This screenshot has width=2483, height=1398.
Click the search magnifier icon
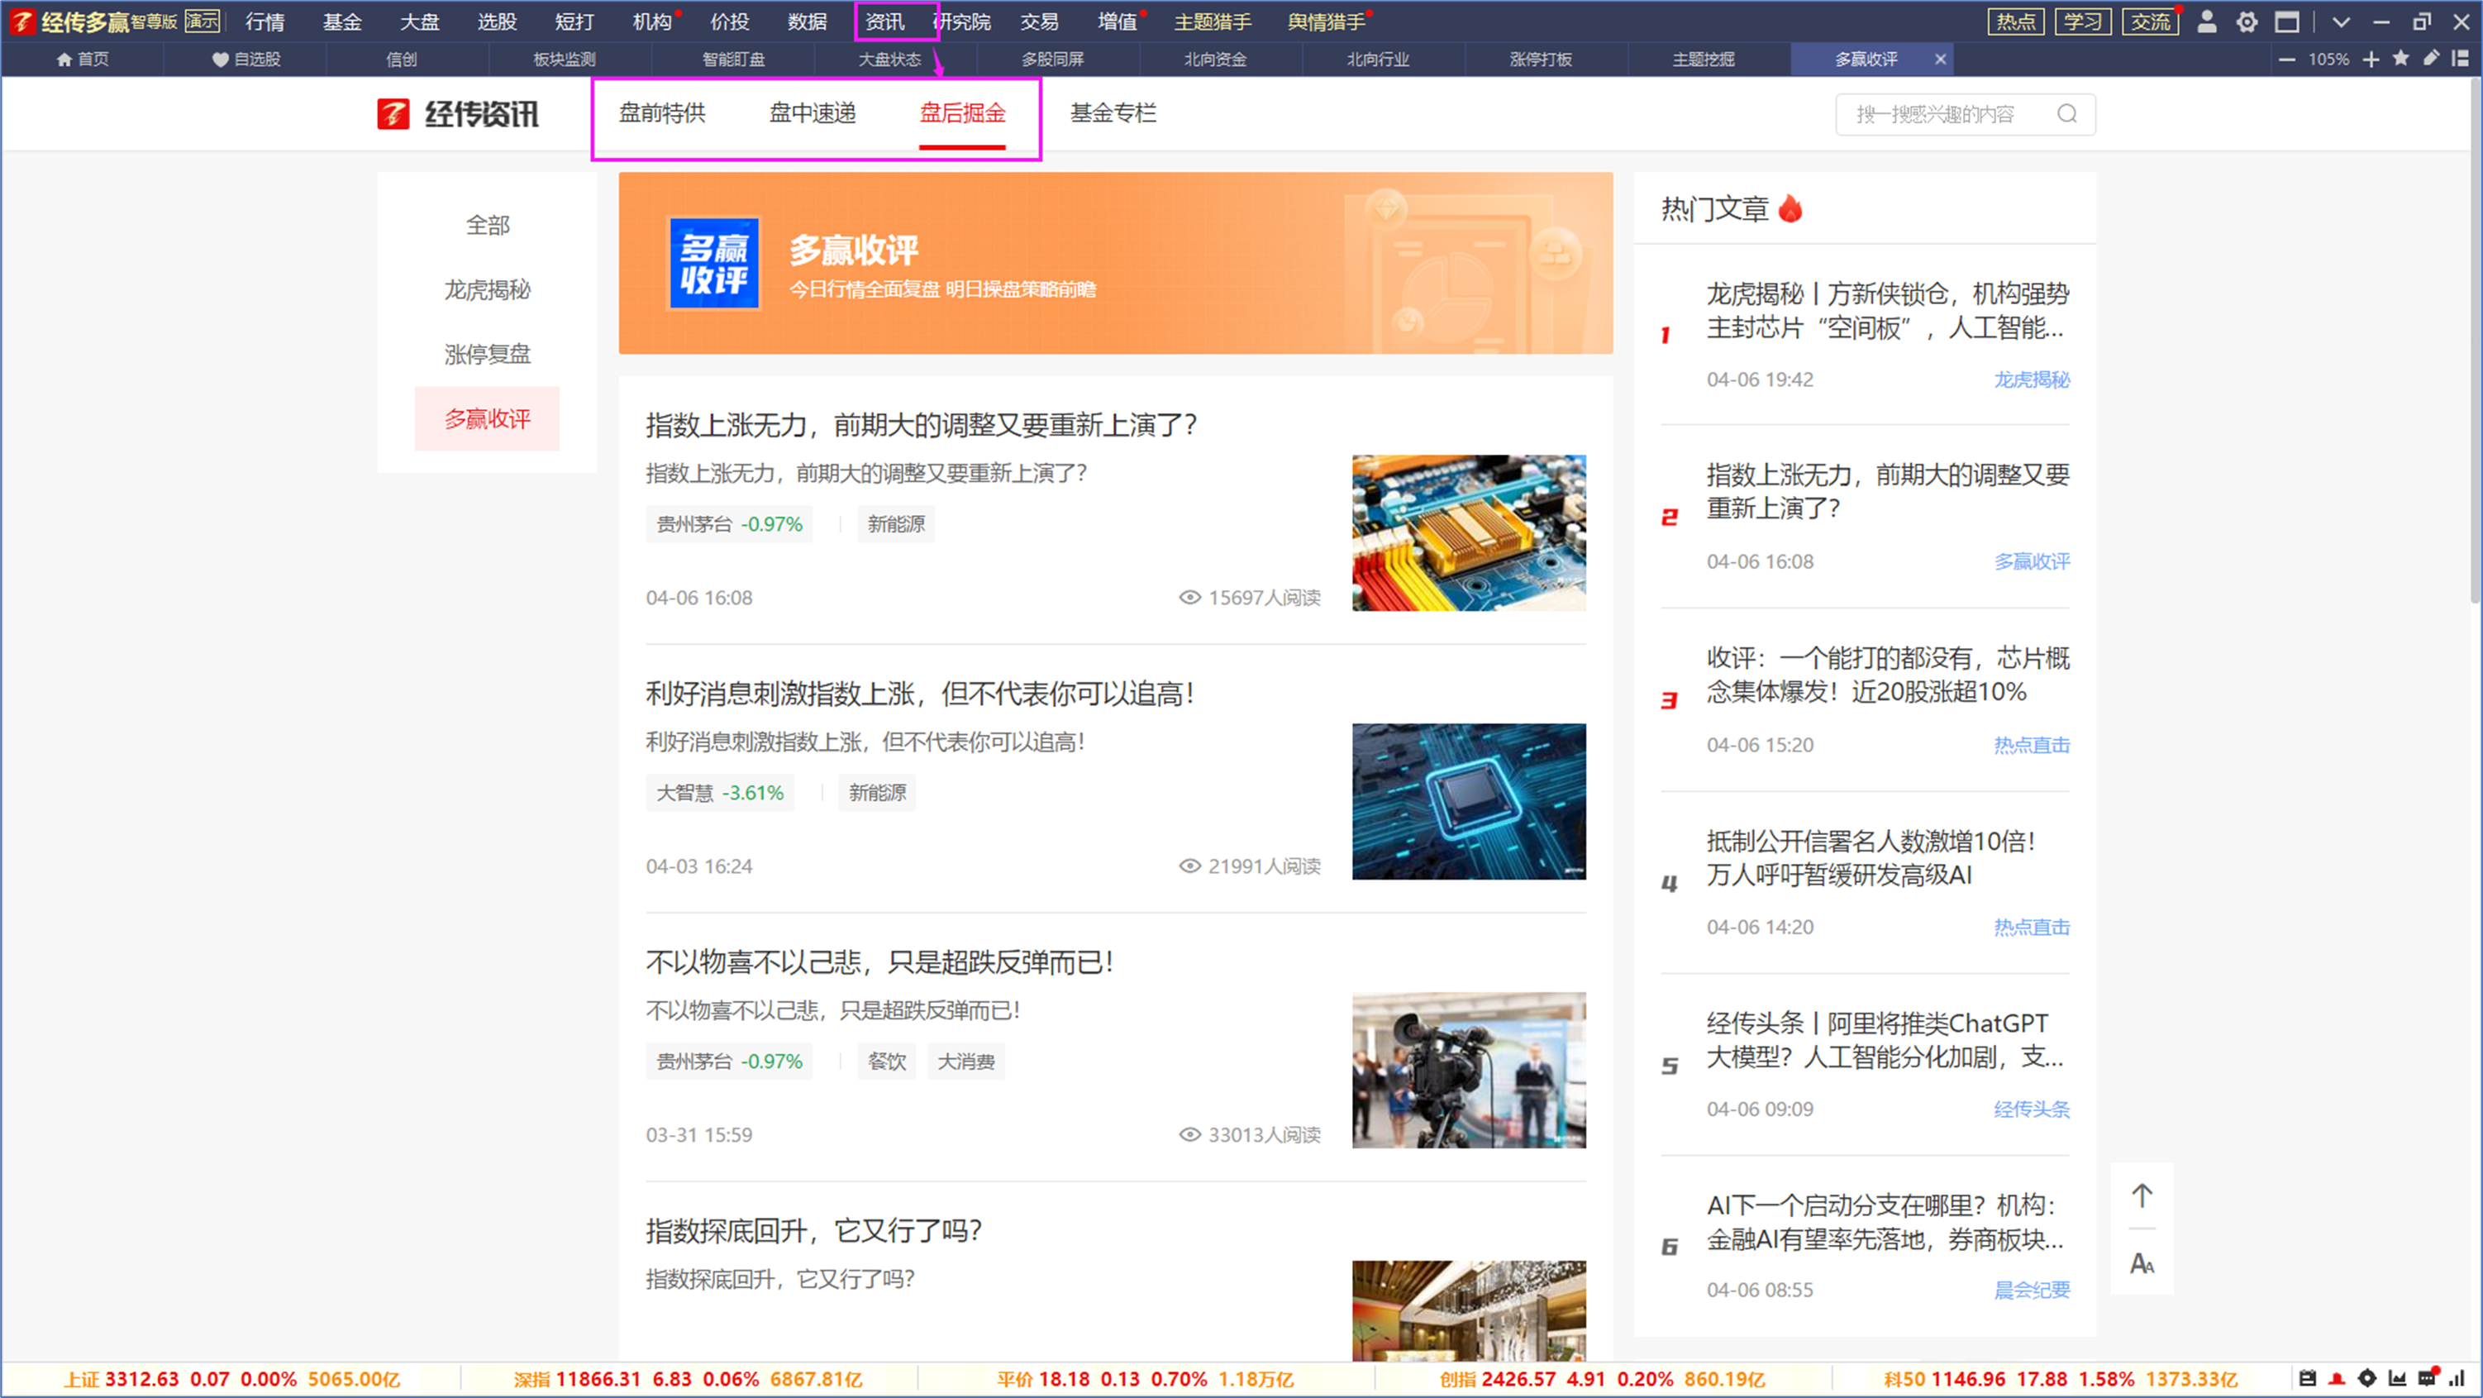2066,114
